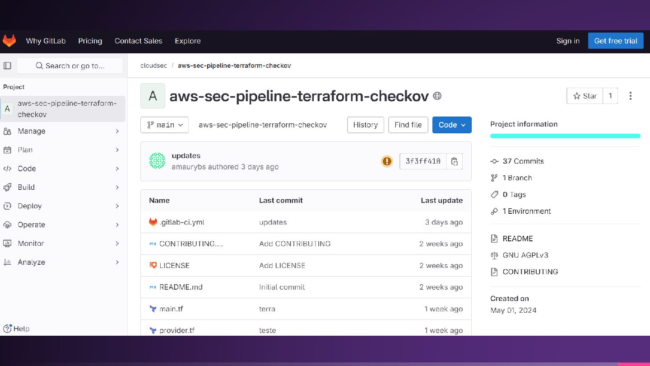Click the 'Add LICENSE' commit message

282,266
